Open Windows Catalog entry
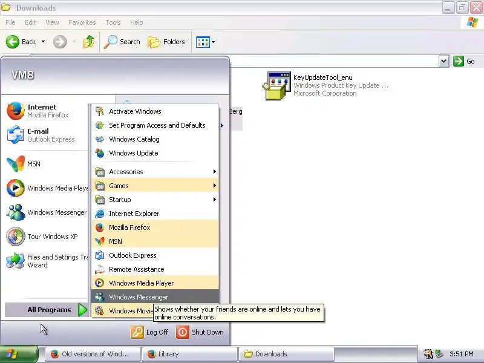The image size is (484, 363). click(x=155, y=139)
